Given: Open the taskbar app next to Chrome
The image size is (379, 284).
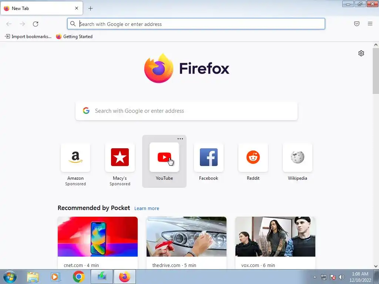Looking at the screenshot, I should click(x=102, y=277).
